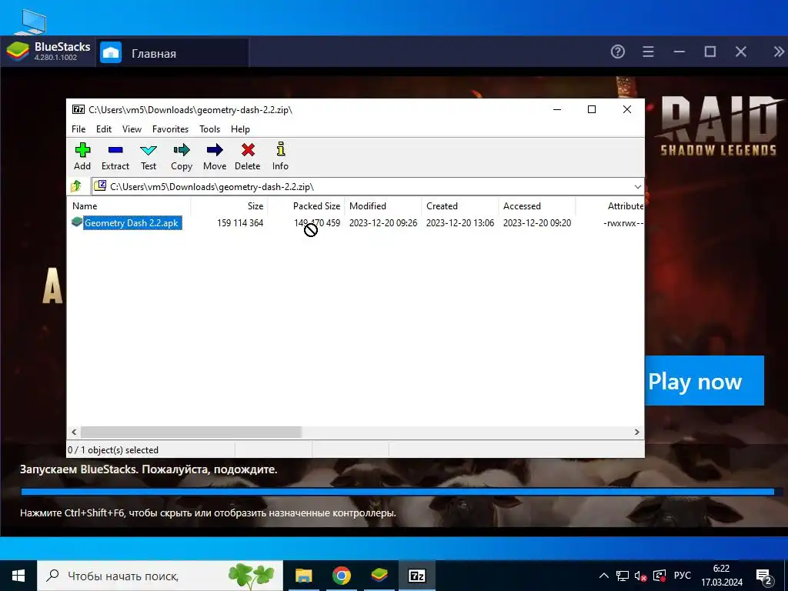Launch Chrome from the taskbar
The height and width of the screenshot is (591, 788).
pos(341,576)
